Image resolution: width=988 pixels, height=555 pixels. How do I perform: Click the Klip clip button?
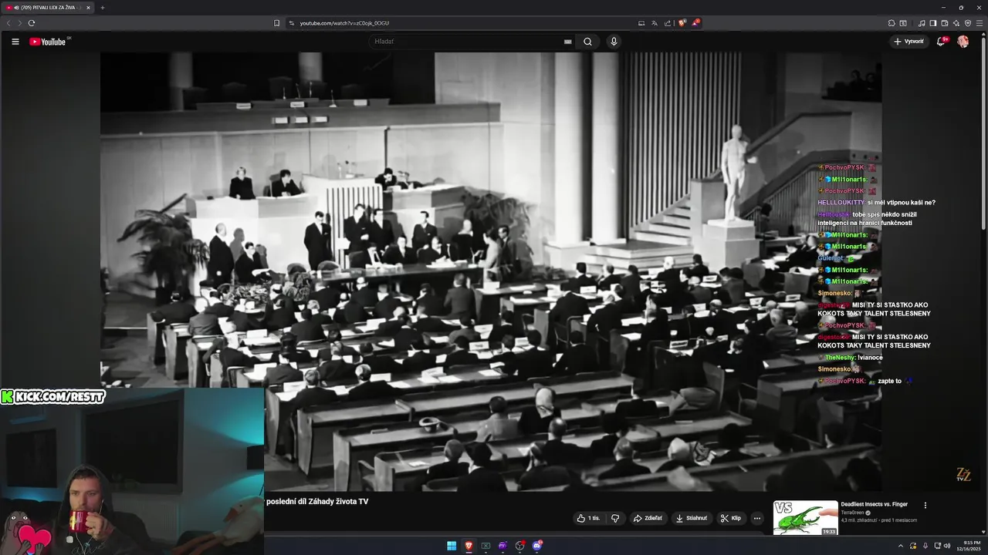point(731,518)
